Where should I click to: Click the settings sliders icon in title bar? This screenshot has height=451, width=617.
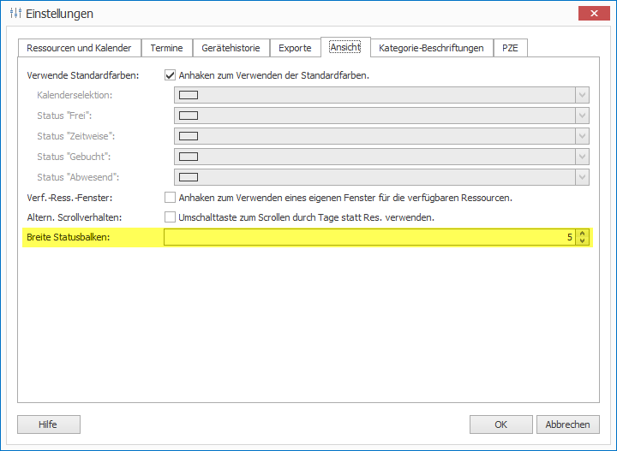tap(15, 14)
